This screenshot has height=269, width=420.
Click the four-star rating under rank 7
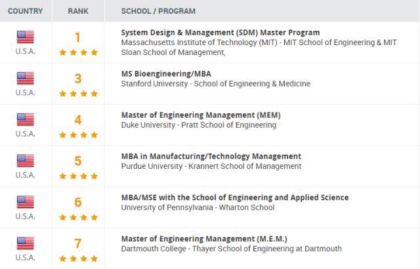[x=78, y=259]
